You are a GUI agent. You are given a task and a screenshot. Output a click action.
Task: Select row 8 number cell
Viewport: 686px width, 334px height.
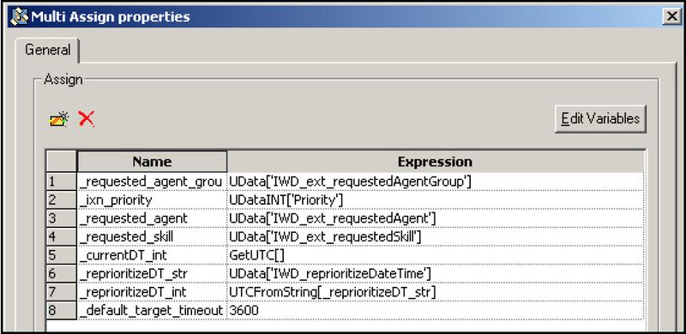(61, 310)
